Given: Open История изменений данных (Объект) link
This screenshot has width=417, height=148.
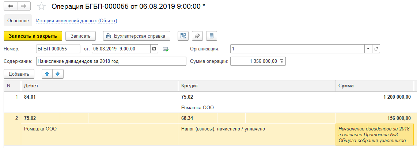Looking at the screenshot, I should pos(77,20).
